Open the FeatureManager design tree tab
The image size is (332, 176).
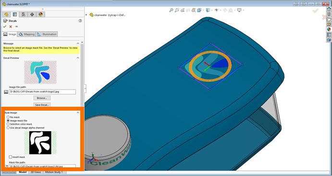tap(6, 14)
